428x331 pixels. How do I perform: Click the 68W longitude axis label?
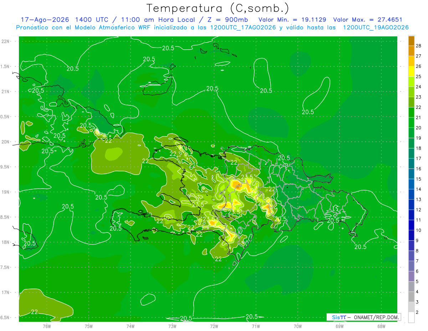[x=381, y=326]
